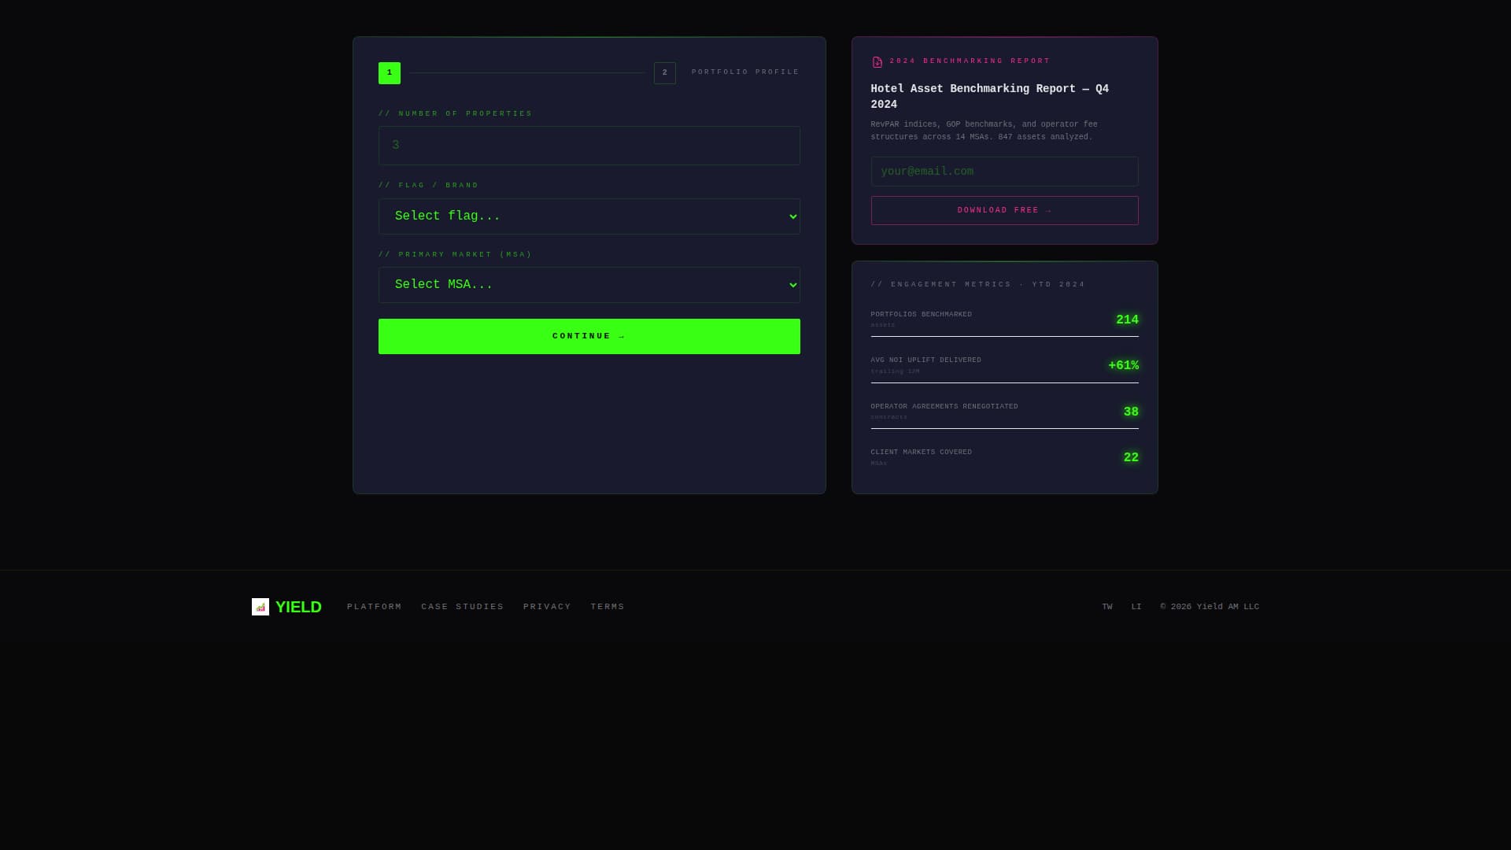The image size is (1511, 850).
Task: Open the Privacy page link
Action: click(x=547, y=606)
